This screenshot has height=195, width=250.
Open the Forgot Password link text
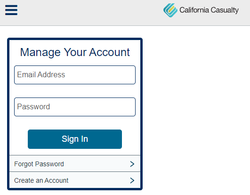click(39, 164)
